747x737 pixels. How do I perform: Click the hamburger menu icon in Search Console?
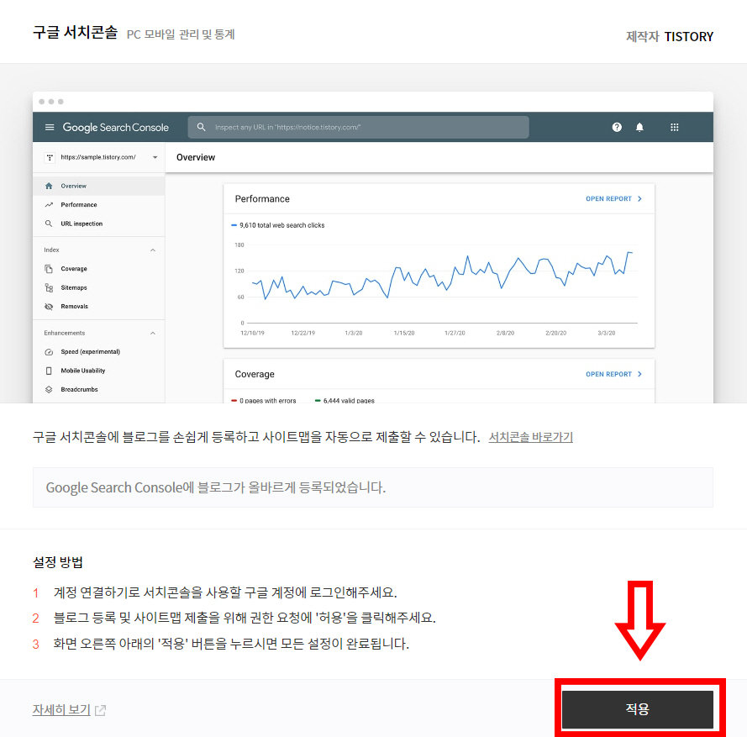point(50,127)
